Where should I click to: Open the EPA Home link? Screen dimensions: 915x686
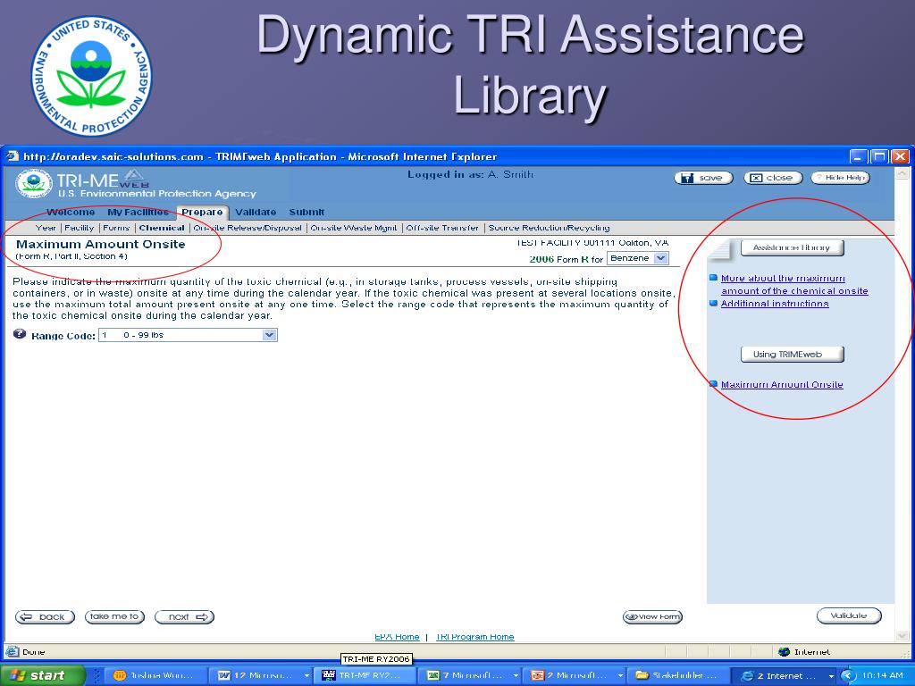[397, 636]
